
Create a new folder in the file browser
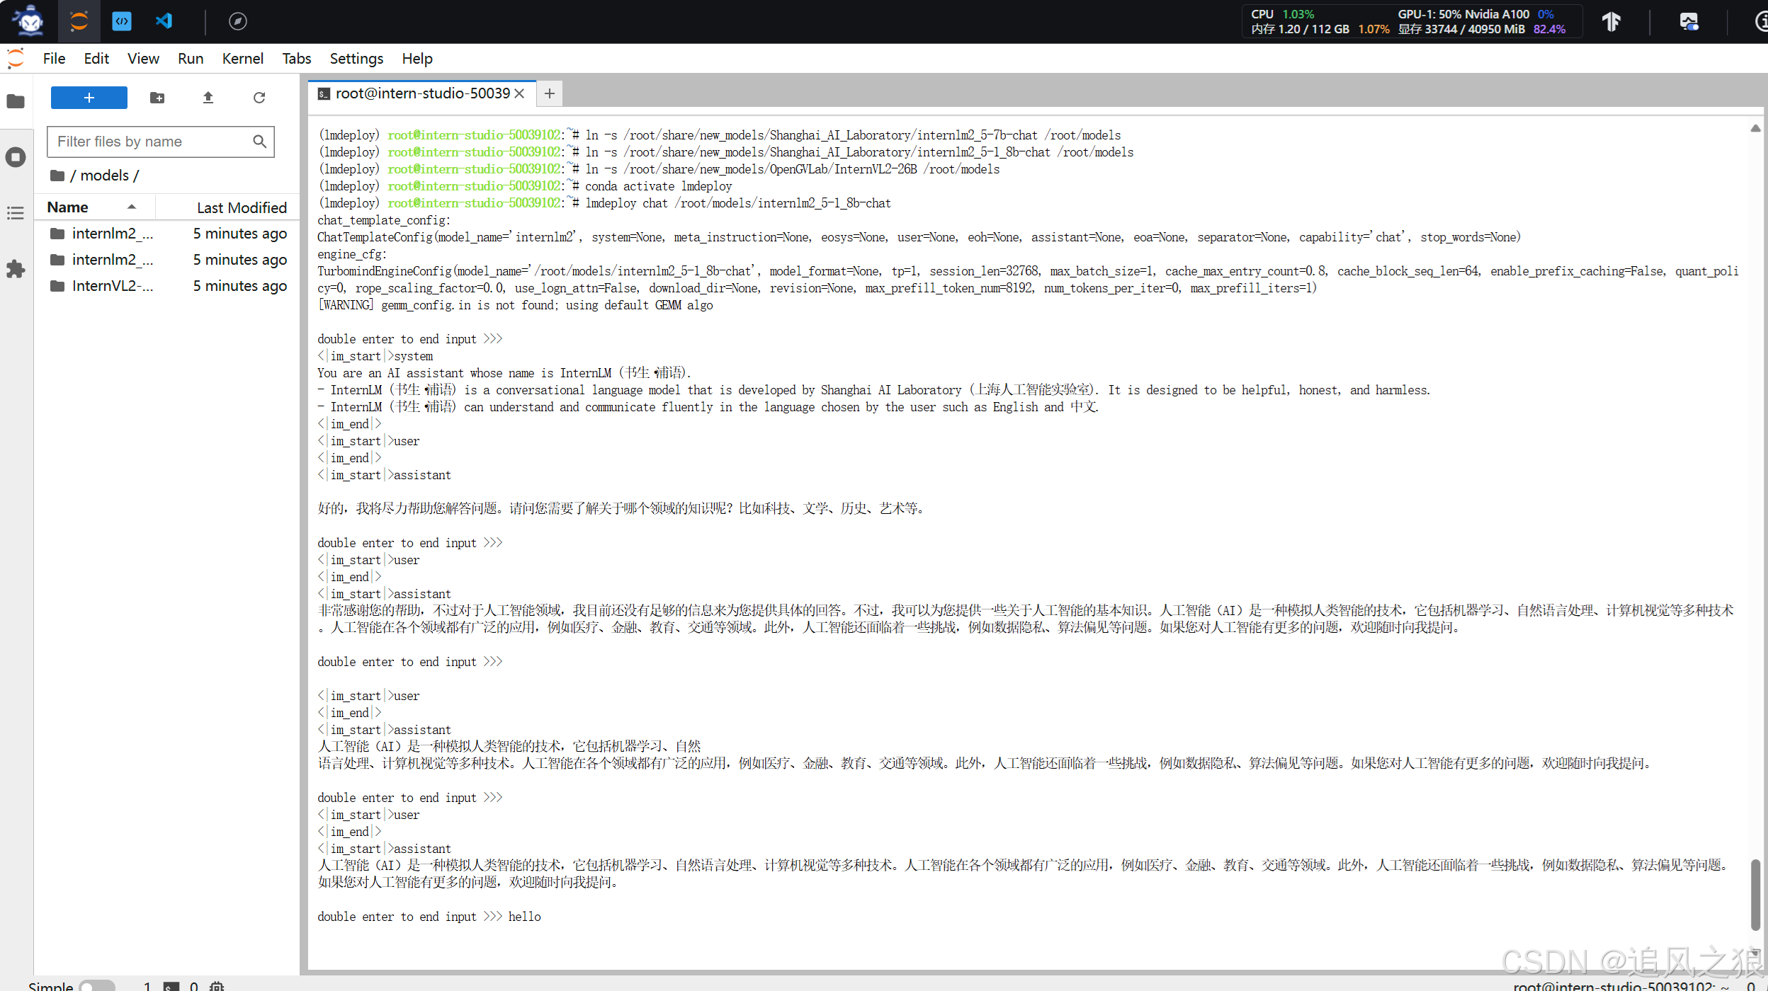pyautogui.click(x=157, y=98)
